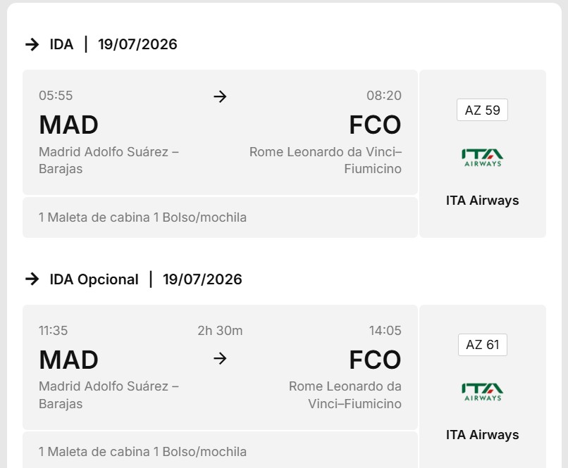Click ITA Airways name under AZ 59
Screen dimensions: 568x468
(482, 201)
